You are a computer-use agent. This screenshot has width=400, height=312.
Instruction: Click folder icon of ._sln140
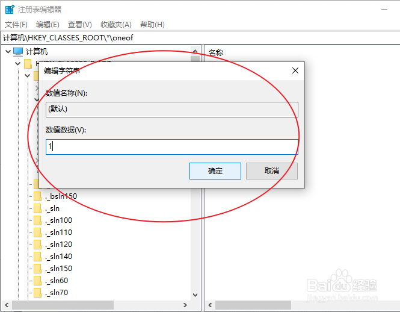tap(37, 257)
